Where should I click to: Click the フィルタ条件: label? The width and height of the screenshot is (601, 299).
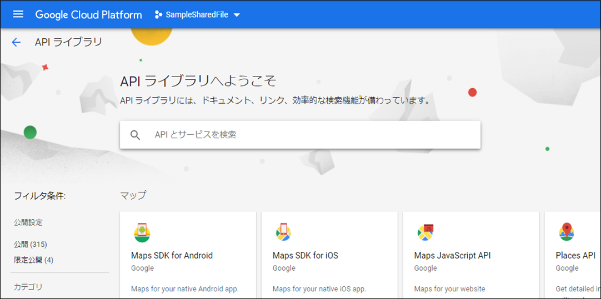coord(40,196)
